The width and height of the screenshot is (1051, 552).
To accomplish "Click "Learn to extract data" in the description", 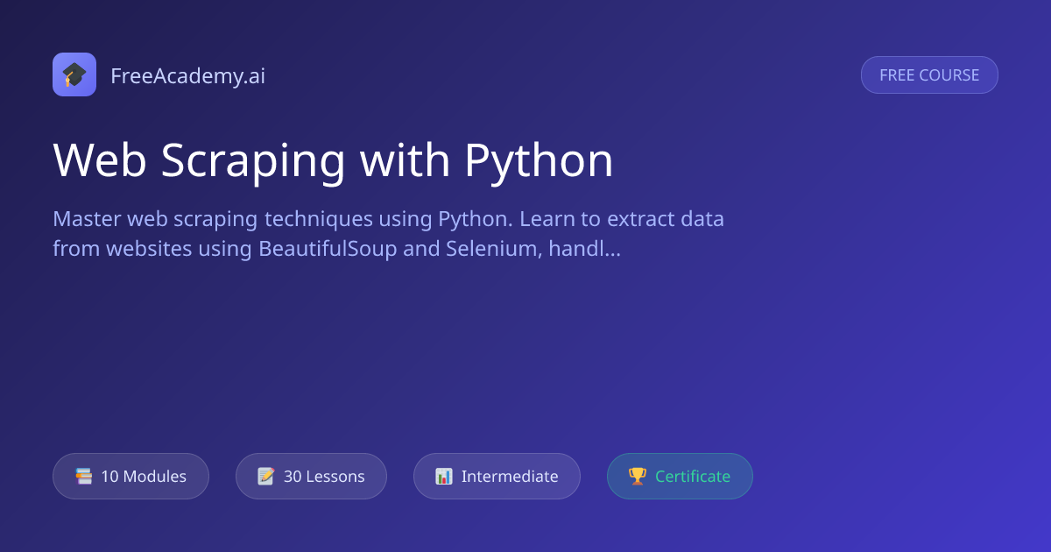I will tap(622, 219).
